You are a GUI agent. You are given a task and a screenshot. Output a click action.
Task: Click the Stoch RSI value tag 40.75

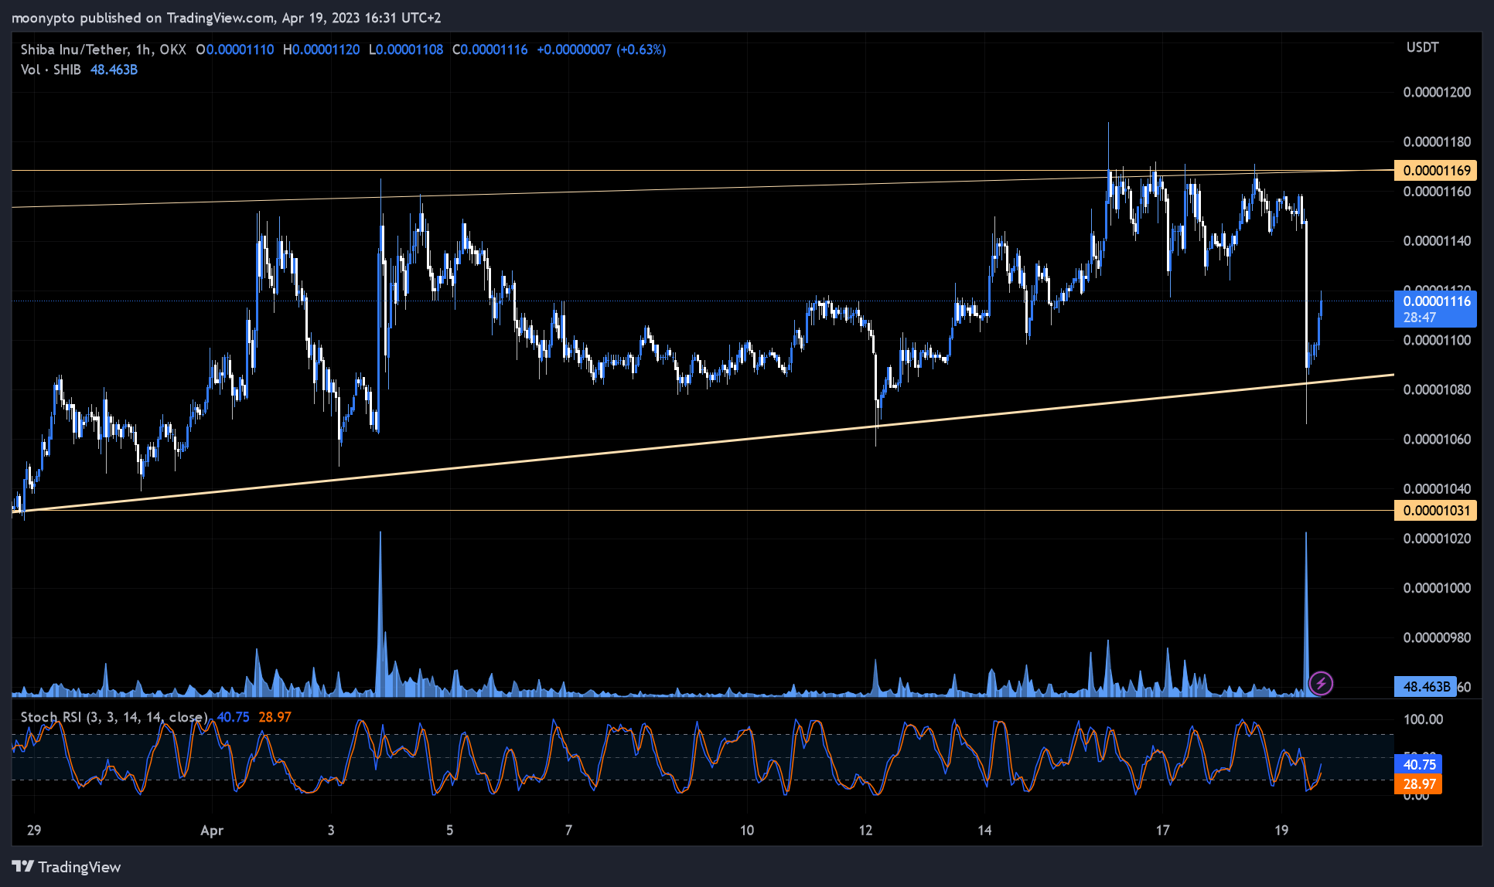click(1419, 764)
